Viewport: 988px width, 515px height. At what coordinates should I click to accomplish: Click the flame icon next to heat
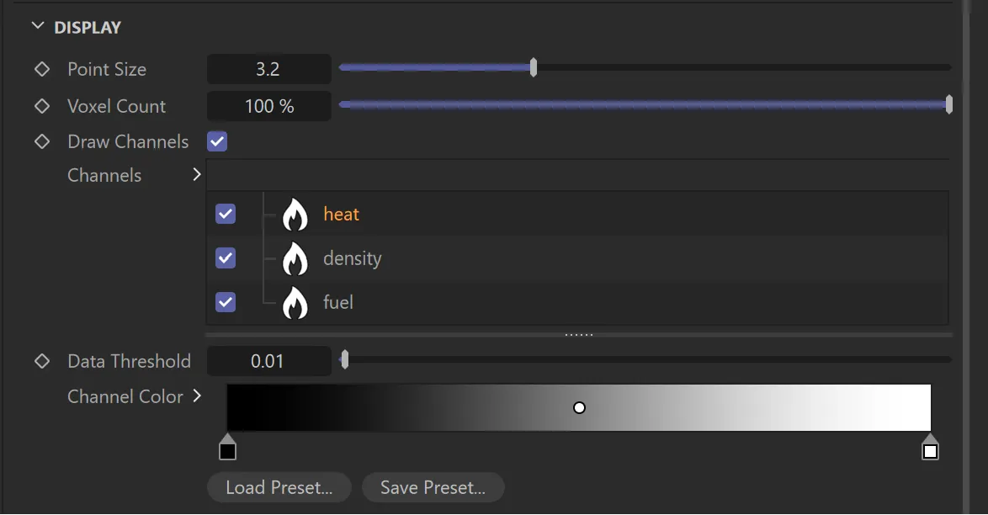click(x=295, y=215)
